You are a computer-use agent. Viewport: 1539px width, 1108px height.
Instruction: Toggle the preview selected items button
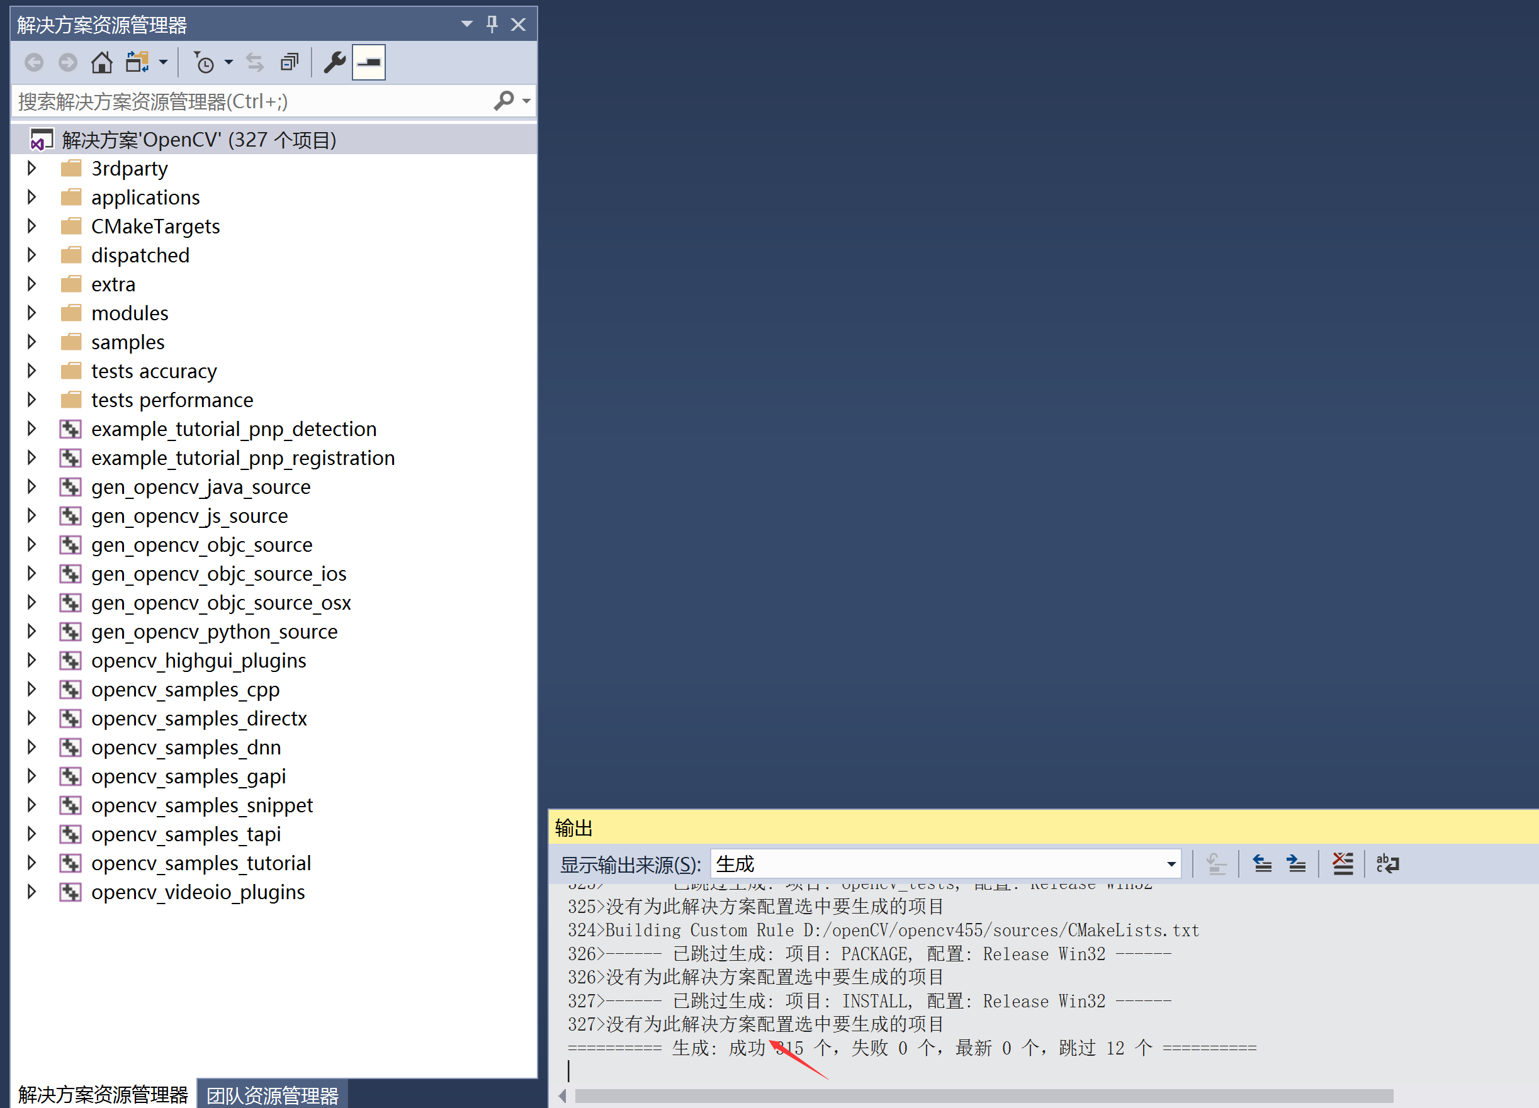[368, 62]
